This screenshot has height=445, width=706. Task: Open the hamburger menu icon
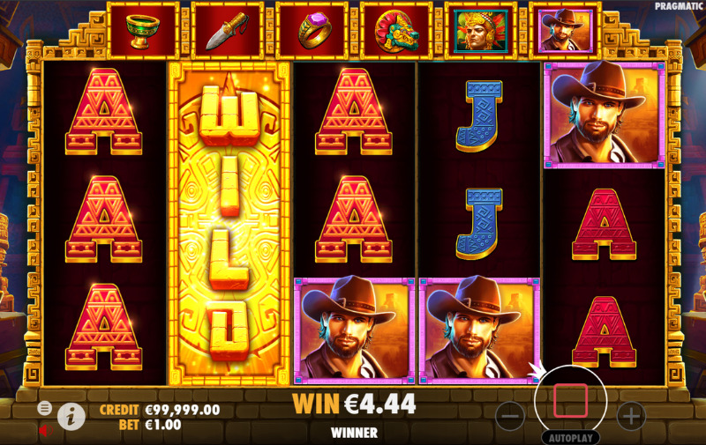pos(44,408)
